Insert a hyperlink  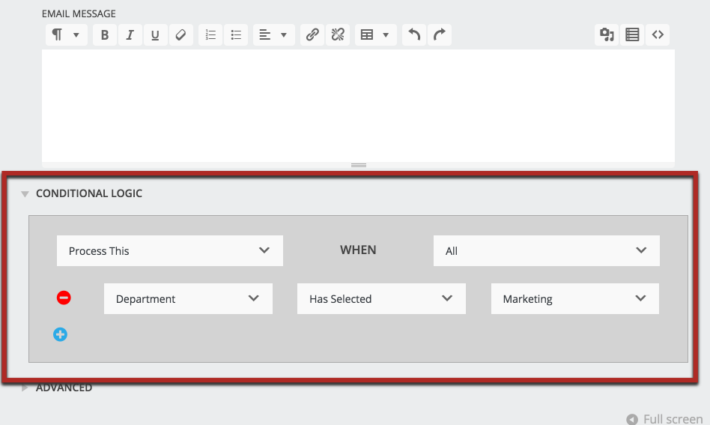312,34
